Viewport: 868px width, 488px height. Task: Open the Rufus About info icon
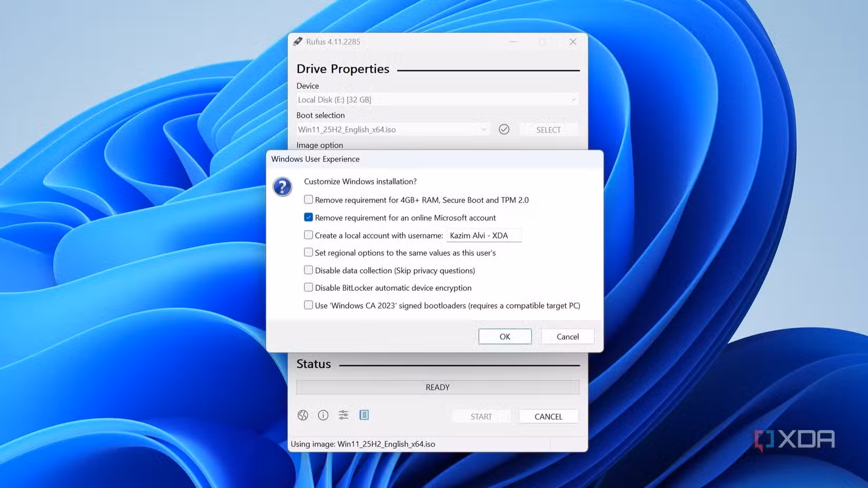pyautogui.click(x=323, y=415)
